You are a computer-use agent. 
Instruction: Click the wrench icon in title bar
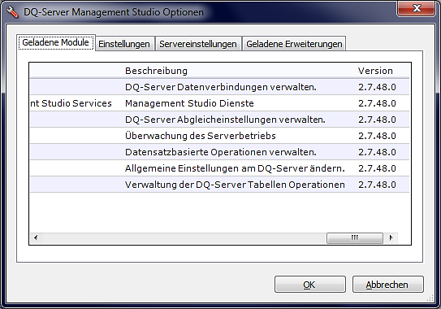click(12, 12)
